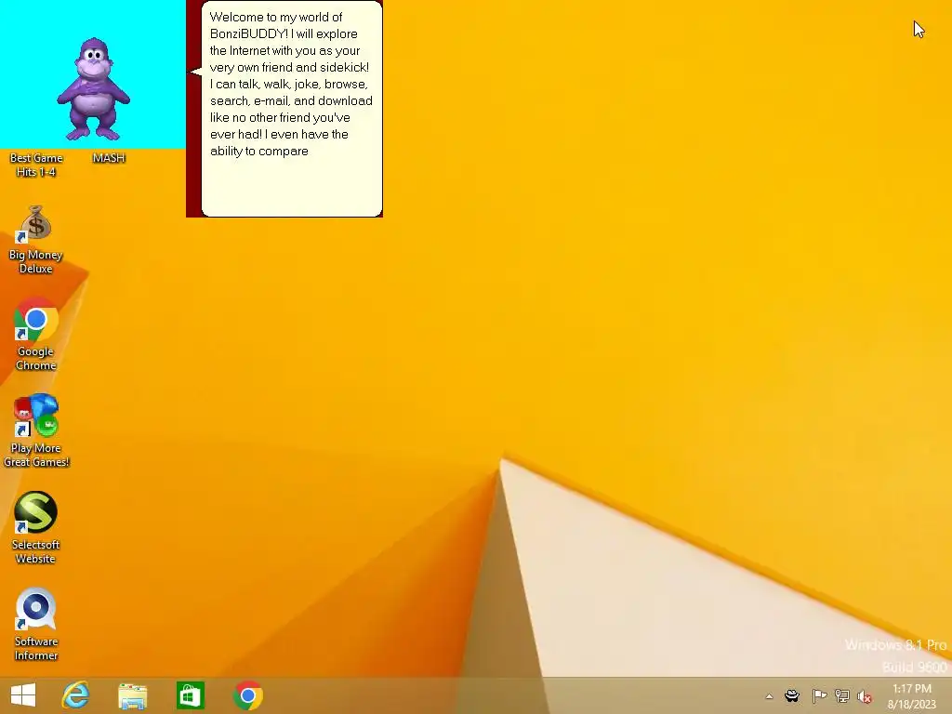Click the Best Game Hits 1-4 label

(x=36, y=165)
